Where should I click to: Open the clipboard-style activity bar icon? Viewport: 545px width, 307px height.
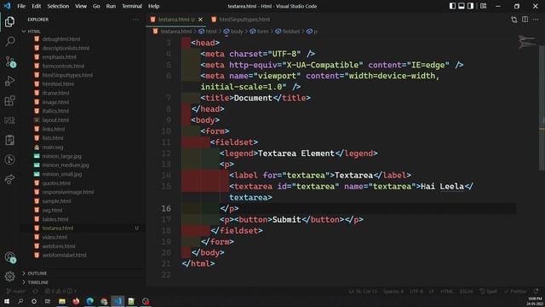tap(9, 140)
